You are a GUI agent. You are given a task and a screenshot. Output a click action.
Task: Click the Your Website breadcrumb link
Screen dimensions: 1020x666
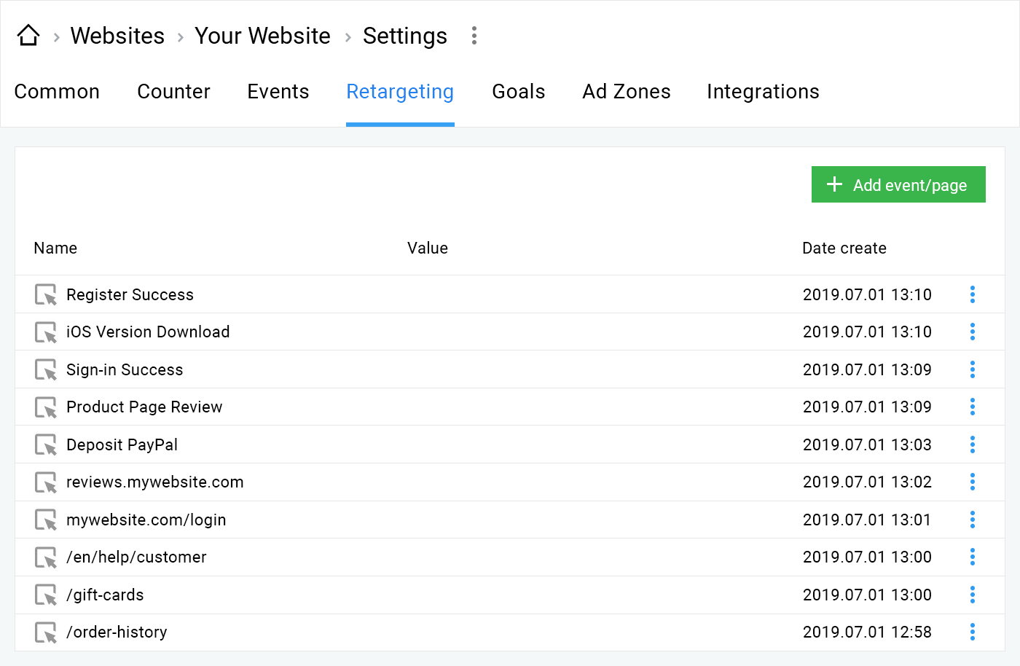[262, 35]
